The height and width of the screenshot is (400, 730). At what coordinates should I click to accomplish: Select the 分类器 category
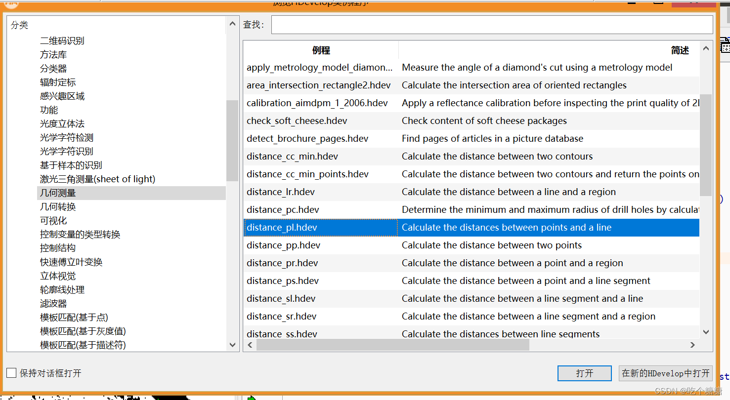coord(53,69)
